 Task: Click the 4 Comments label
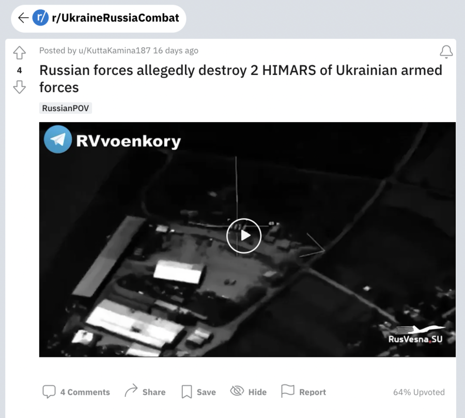click(85, 392)
